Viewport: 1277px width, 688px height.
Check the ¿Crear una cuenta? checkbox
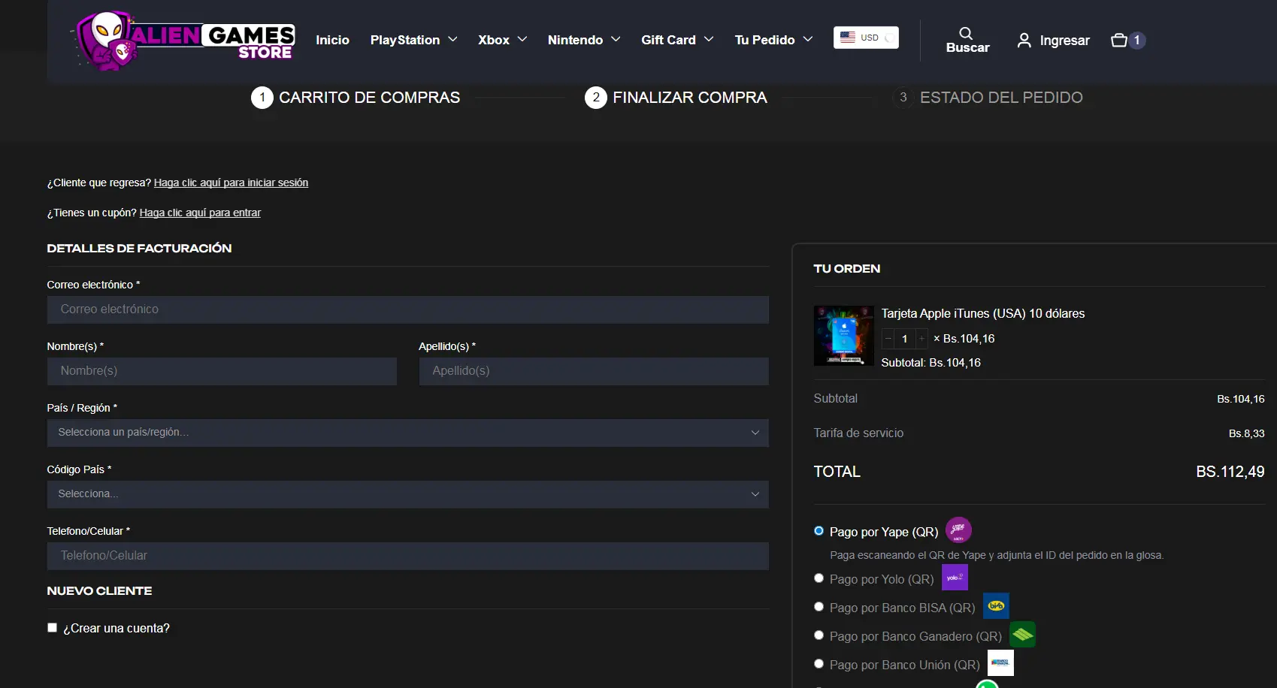pyautogui.click(x=52, y=628)
